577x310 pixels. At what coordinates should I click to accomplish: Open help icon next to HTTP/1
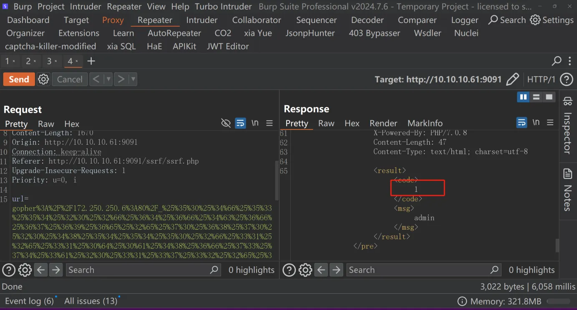(x=566, y=79)
